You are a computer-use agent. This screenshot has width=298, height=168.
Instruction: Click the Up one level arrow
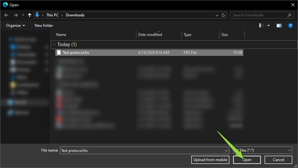click(30, 15)
